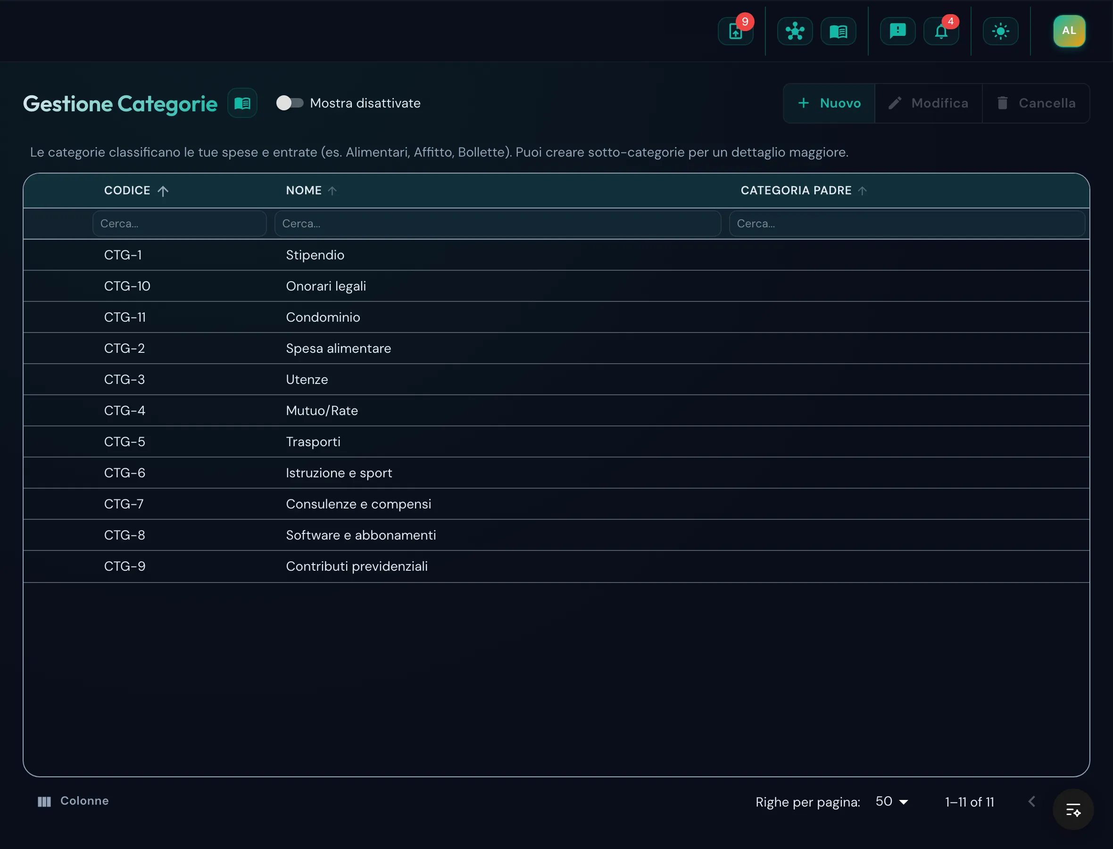This screenshot has height=849, width=1113.
Task: Sort by NOME using its arrow
Action: (x=332, y=191)
